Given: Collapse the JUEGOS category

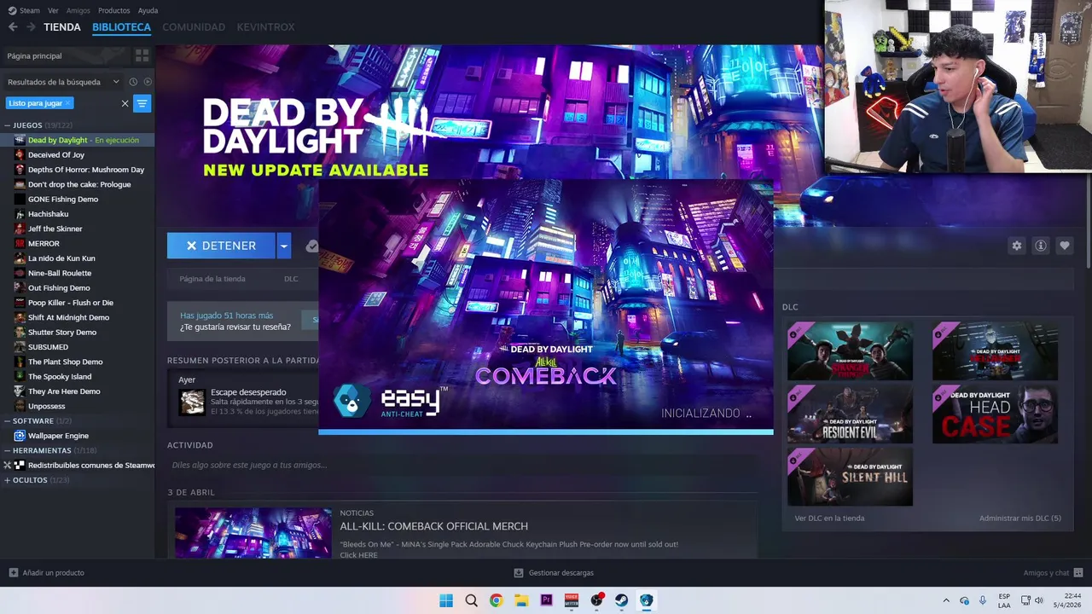Looking at the screenshot, I should click(7, 125).
